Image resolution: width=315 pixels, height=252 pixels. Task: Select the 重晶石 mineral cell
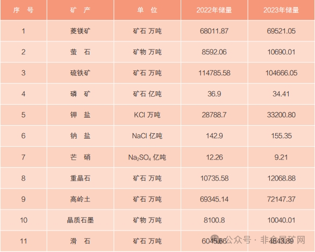(x=80, y=178)
